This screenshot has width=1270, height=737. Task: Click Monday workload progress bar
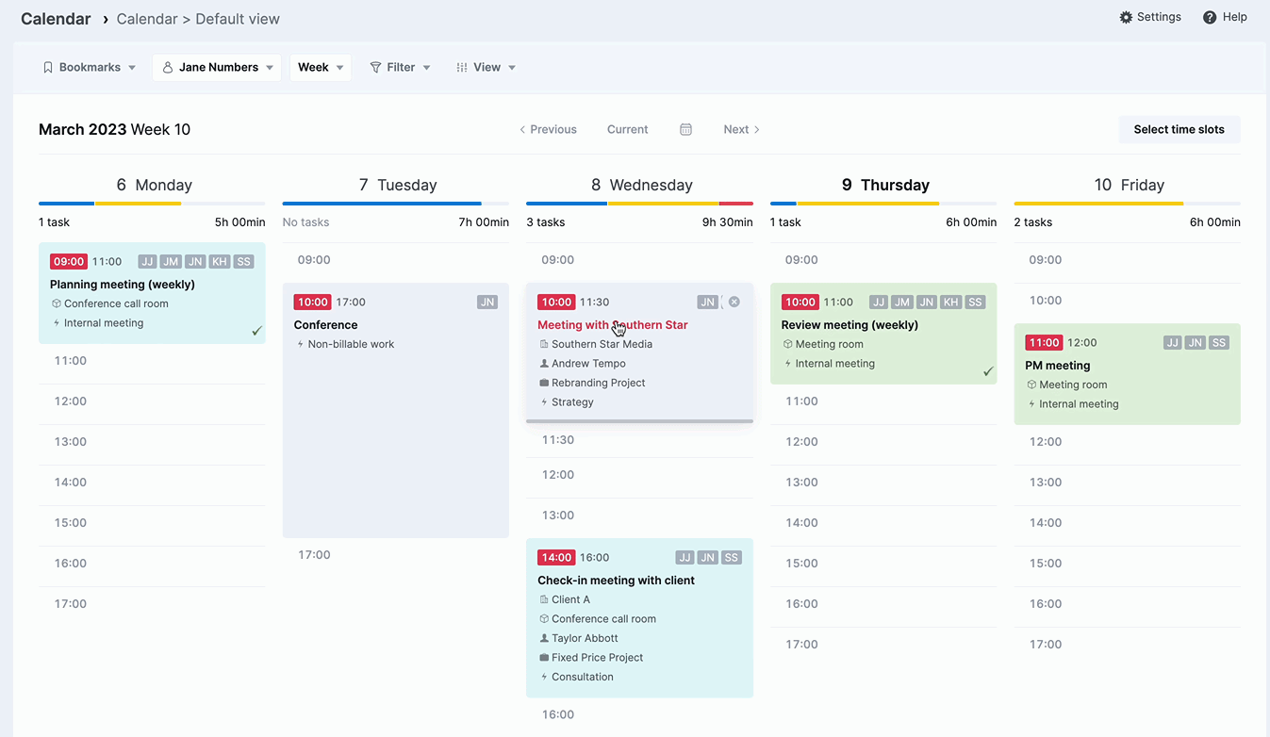152,204
